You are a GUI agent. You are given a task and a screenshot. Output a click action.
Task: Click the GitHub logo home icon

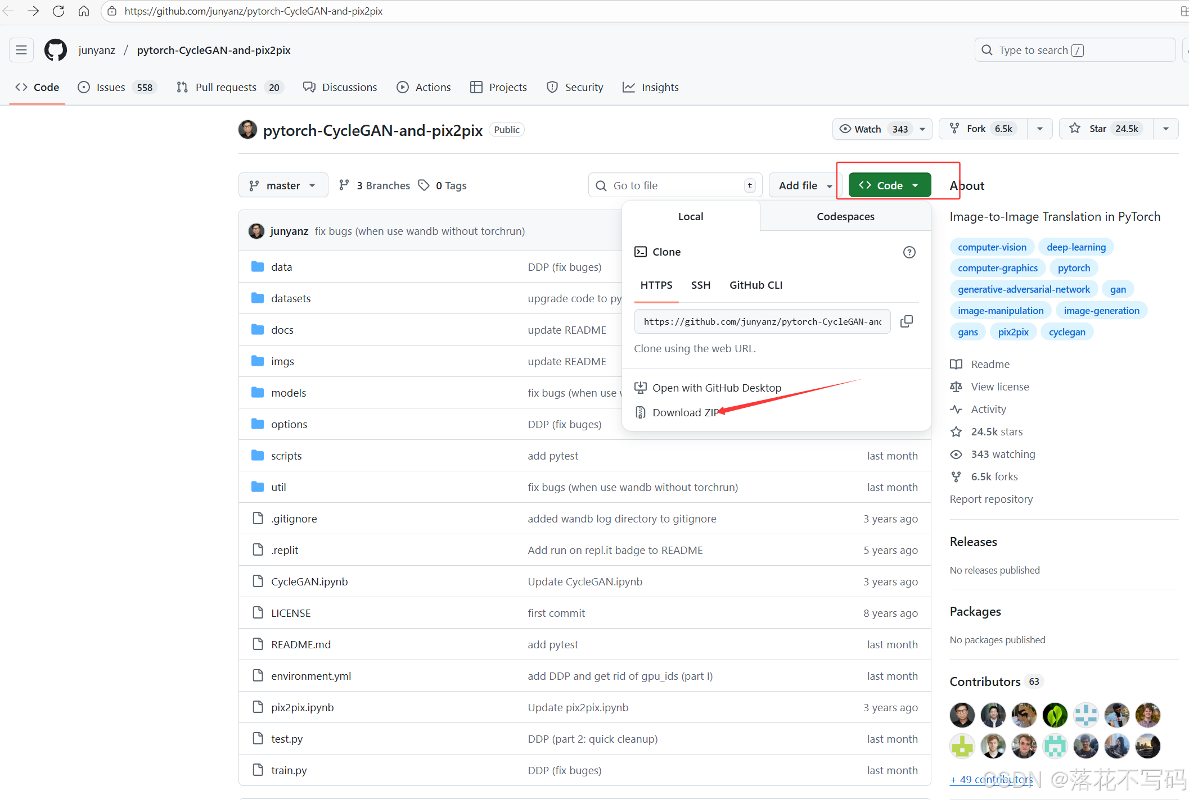(x=56, y=50)
